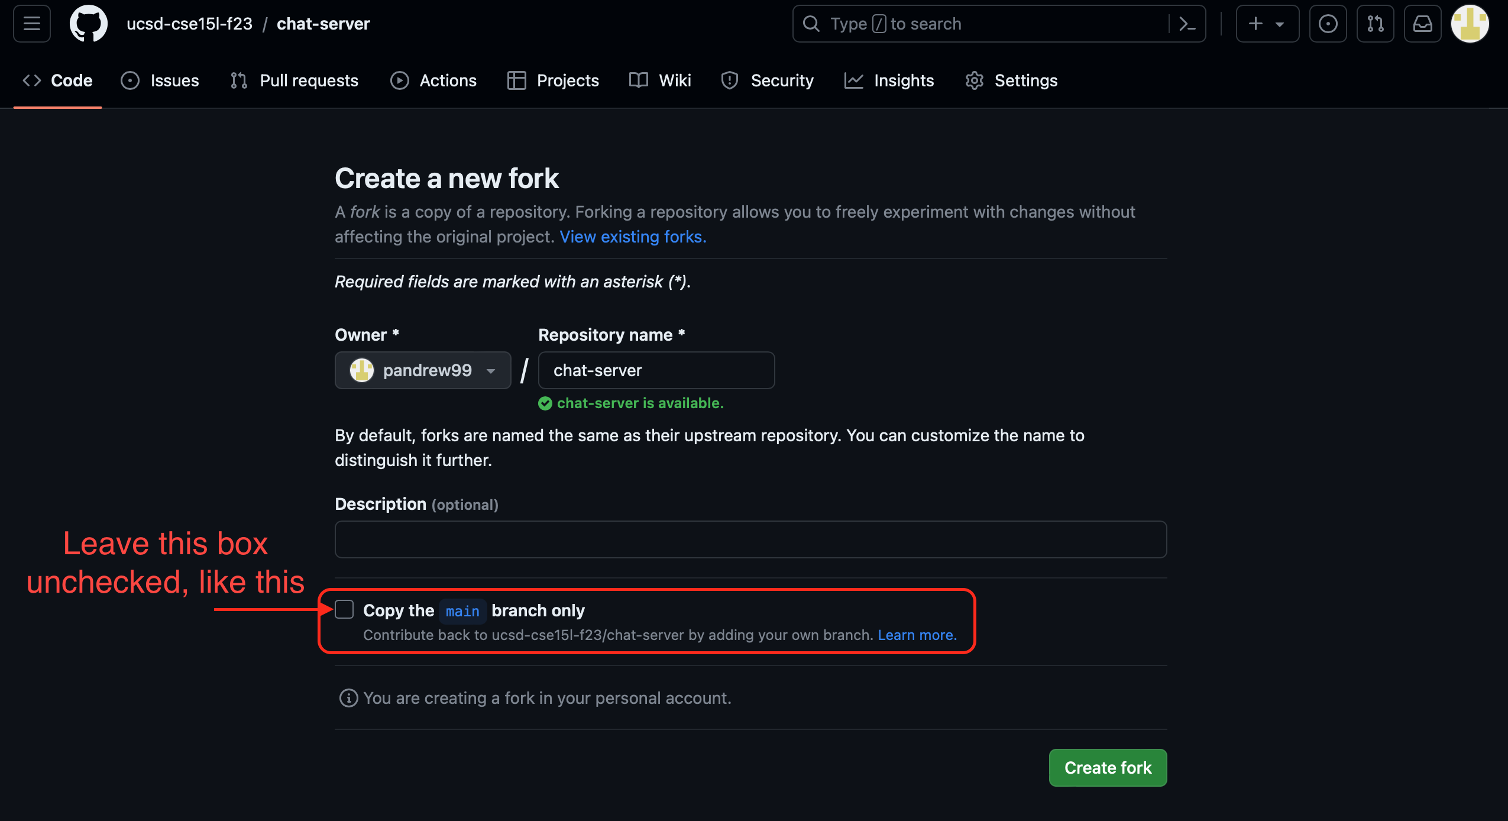Focus the Type / to search field
The height and width of the screenshot is (821, 1508).
999,24
